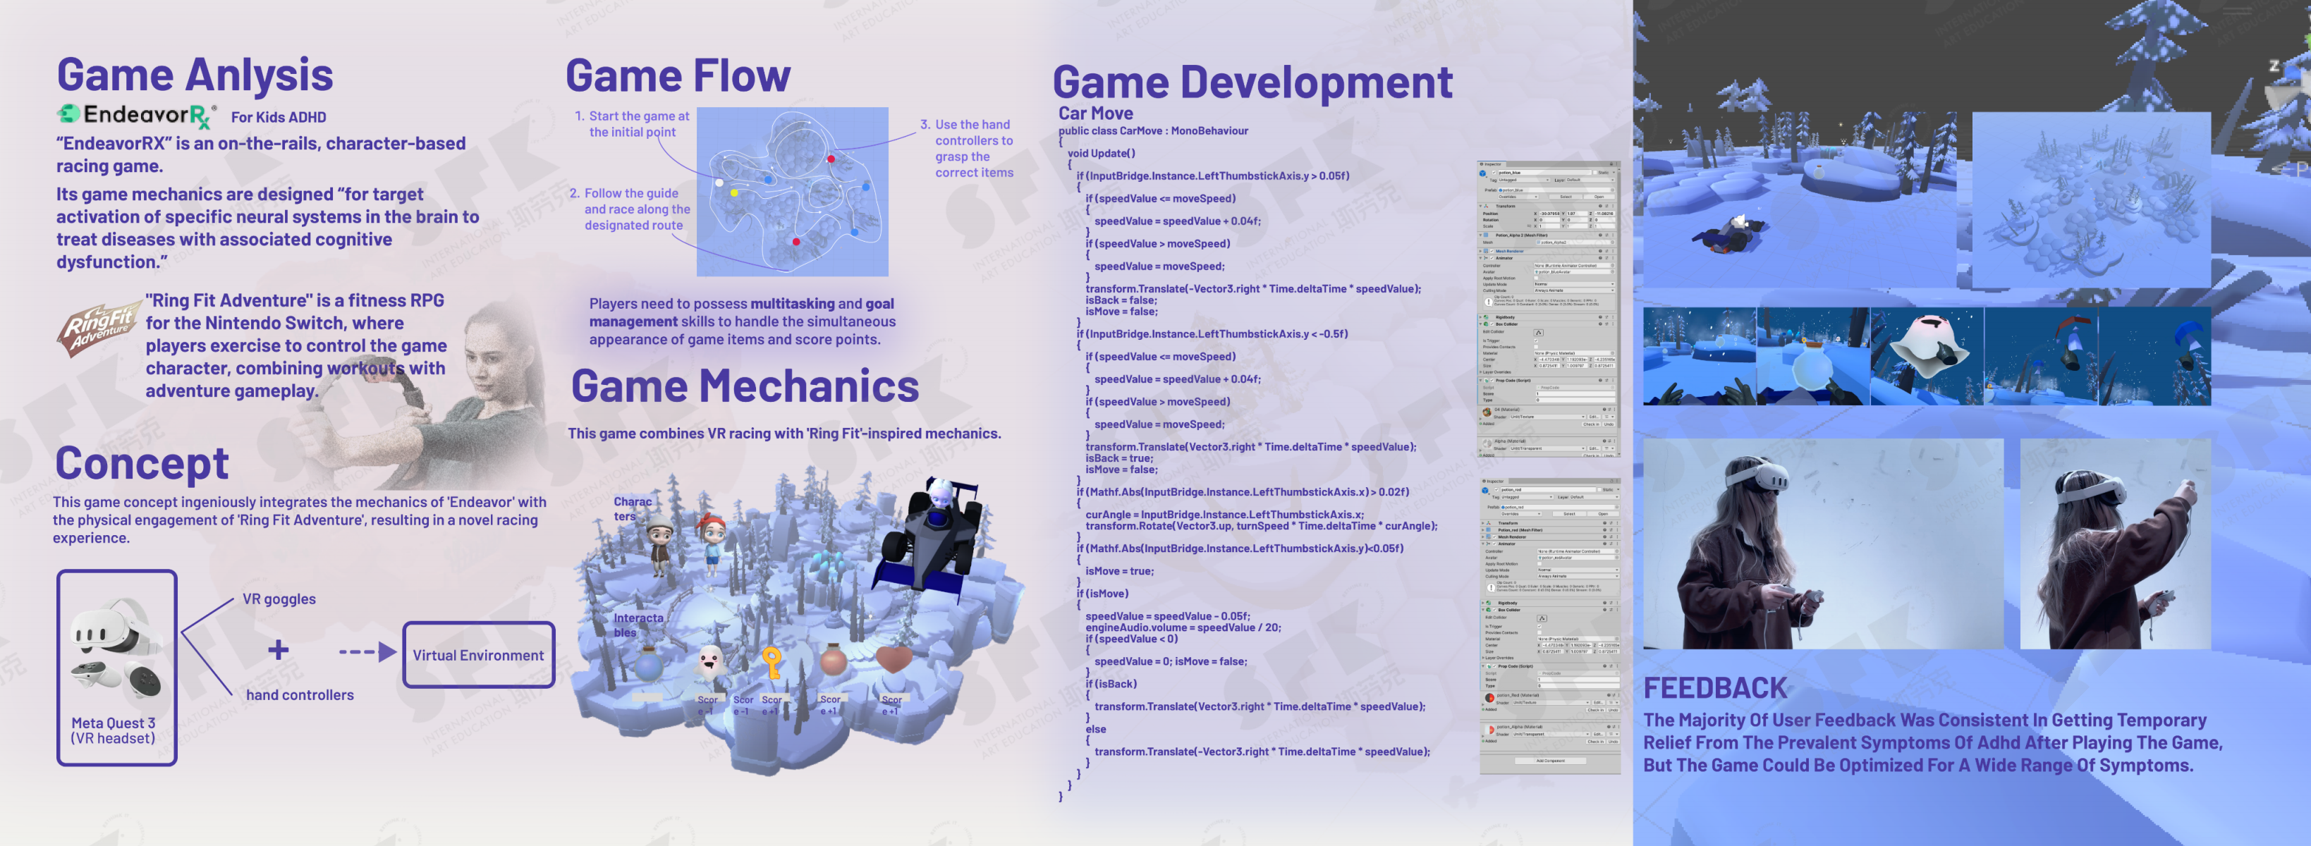Image resolution: width=2311 pixels, height=846 pixels.
Task: Click the Inspector tab of potion_red panel
Action: pos(1494,482)
